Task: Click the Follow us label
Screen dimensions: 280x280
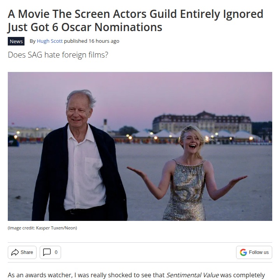Action: point(259,252)
